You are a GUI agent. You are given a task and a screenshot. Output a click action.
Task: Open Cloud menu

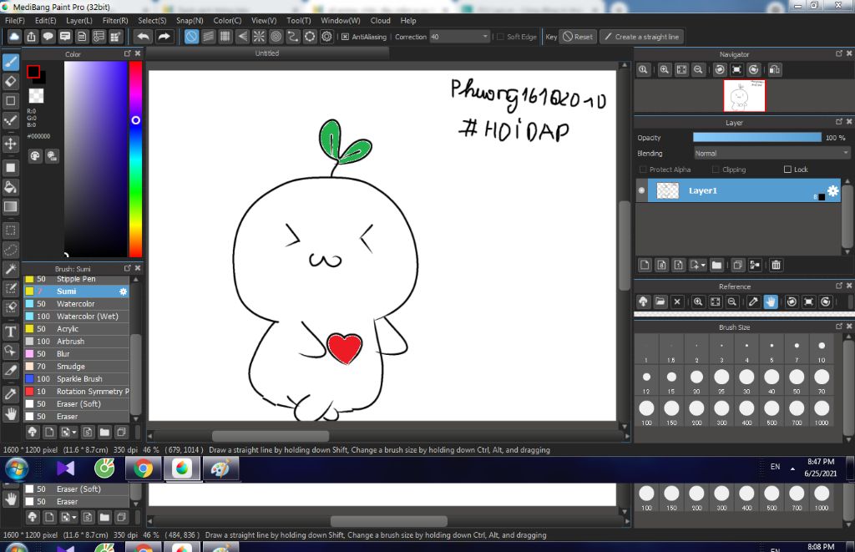coord(381,21)
